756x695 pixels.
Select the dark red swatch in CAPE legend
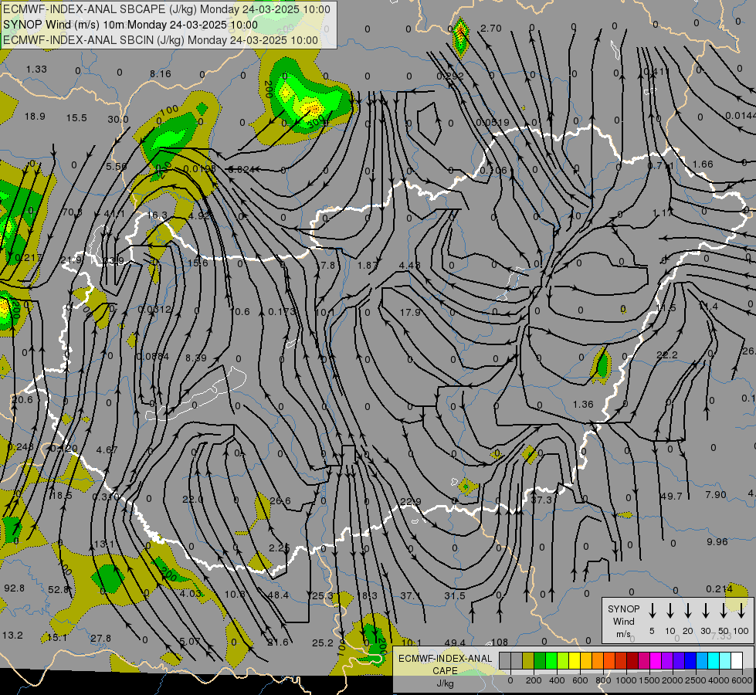click(x=632, y=660)
